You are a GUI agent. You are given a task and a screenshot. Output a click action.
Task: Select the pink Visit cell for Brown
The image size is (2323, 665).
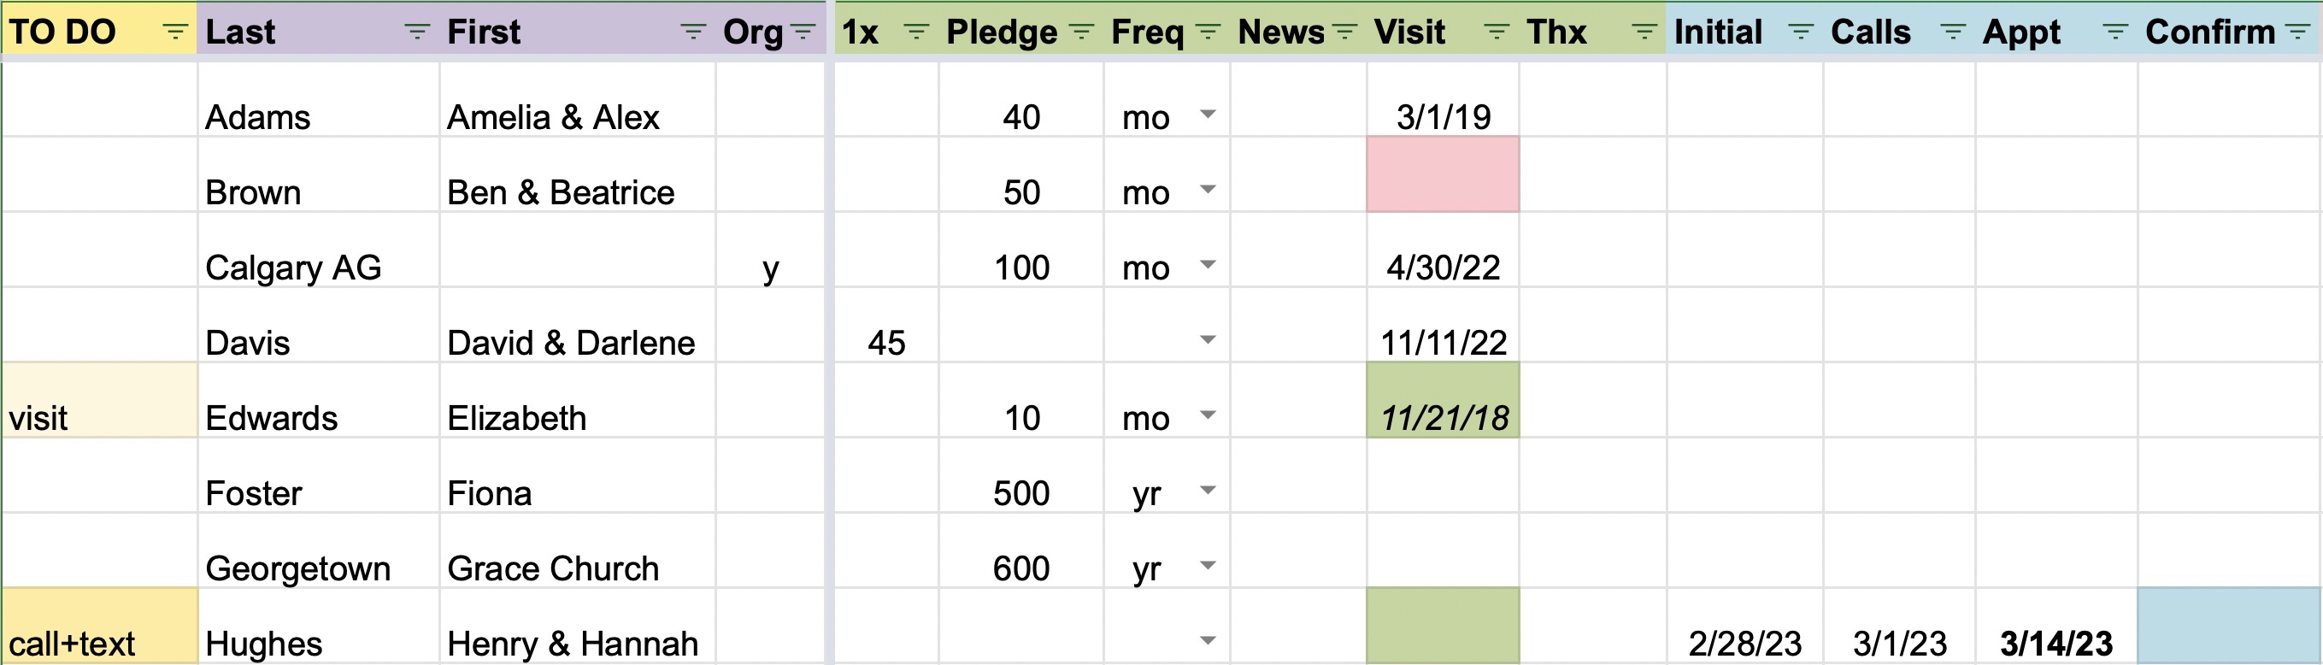1442,174
